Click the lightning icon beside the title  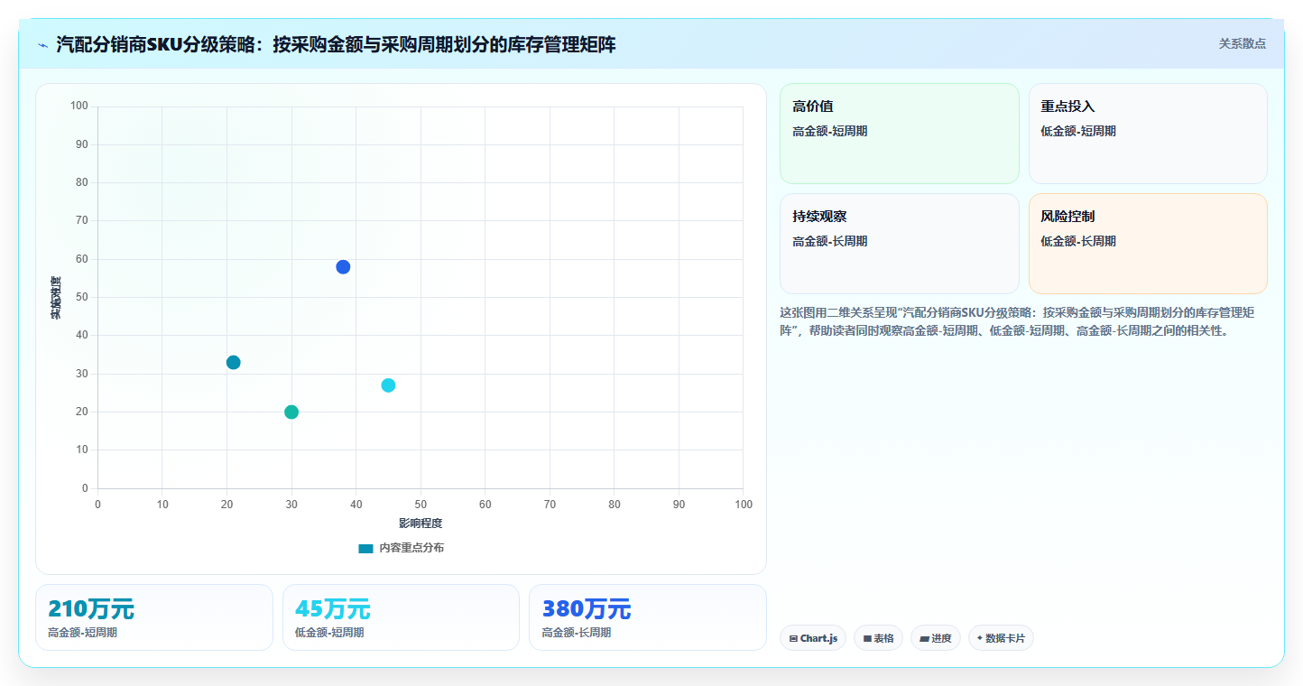click(x=43, y=45)
